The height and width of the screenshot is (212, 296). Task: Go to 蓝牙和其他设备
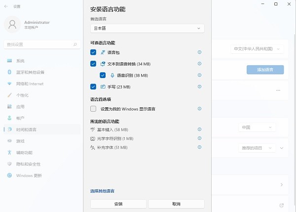tap(42, 72)
